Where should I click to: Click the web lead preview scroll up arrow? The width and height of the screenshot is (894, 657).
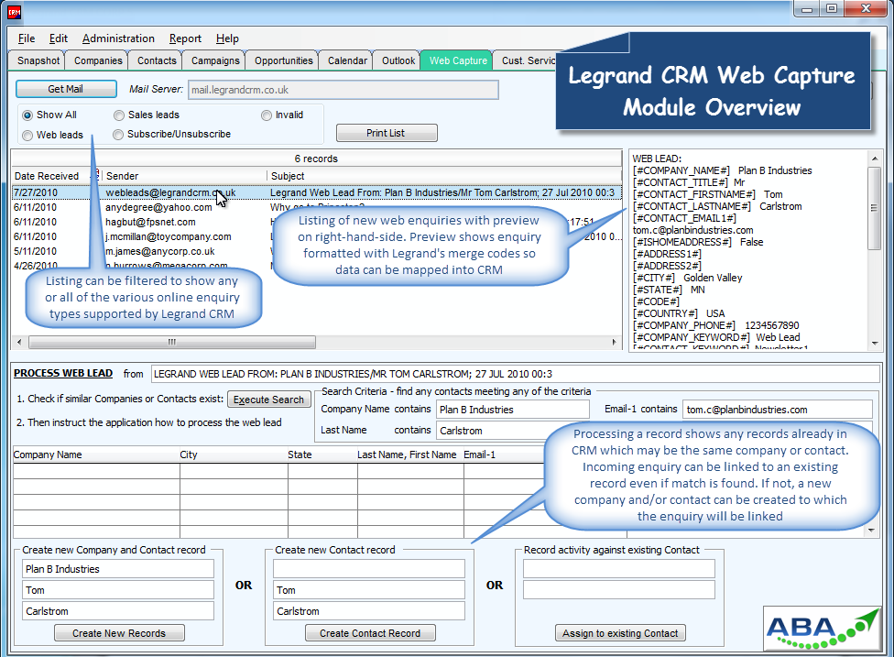coord(874,159)
